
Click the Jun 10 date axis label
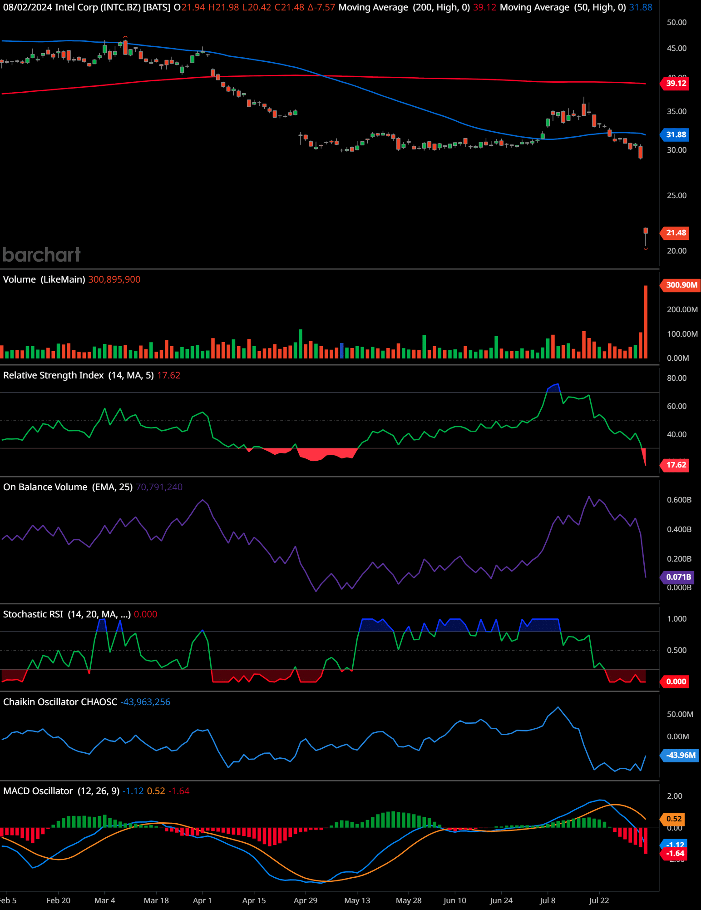pos(455,900)
